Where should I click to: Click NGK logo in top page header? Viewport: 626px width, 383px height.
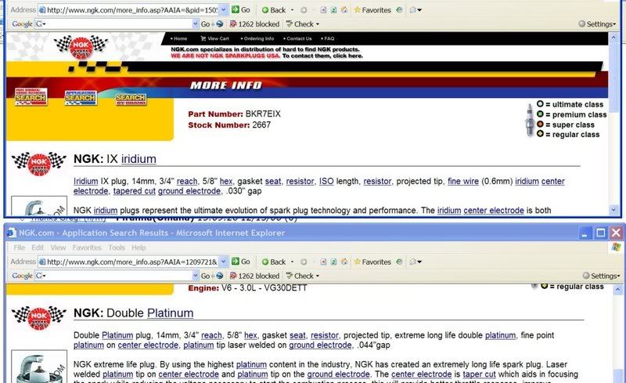click(x=81, y=47)
